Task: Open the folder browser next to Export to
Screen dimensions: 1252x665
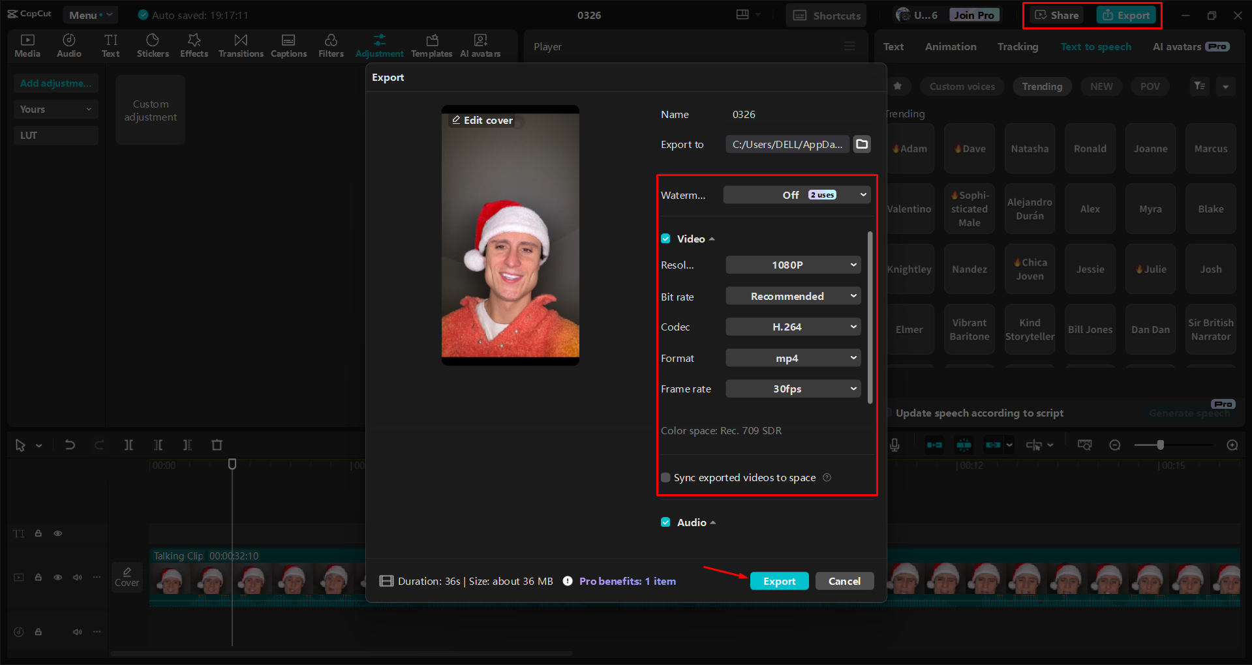Action: click(861, 144)
